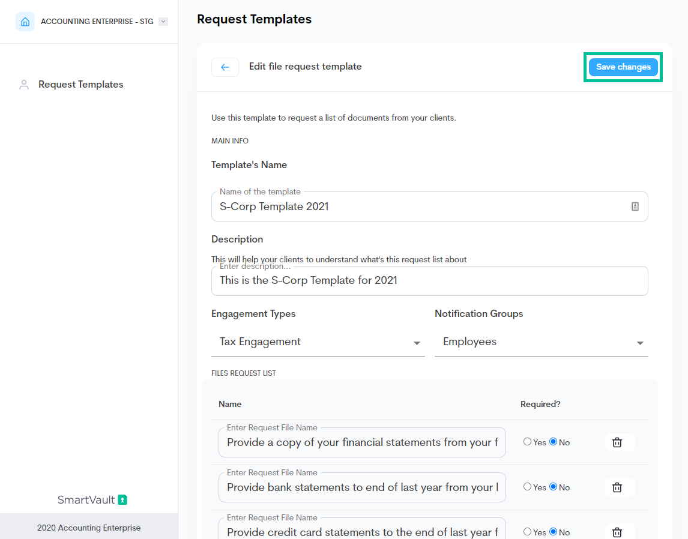Image resolution: width=688 pixels, height=539 pixels.
Task: Click the home icon in the sidebar header
Action: [25, 22]
